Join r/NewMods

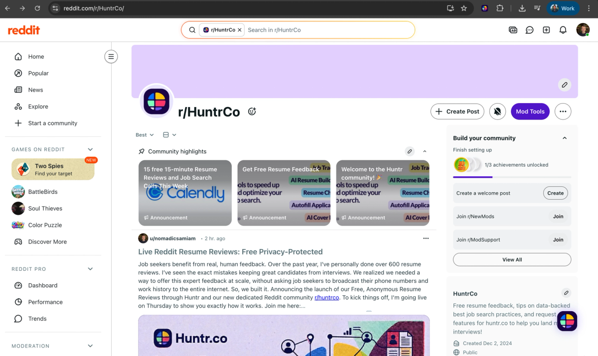pos(558,217)
